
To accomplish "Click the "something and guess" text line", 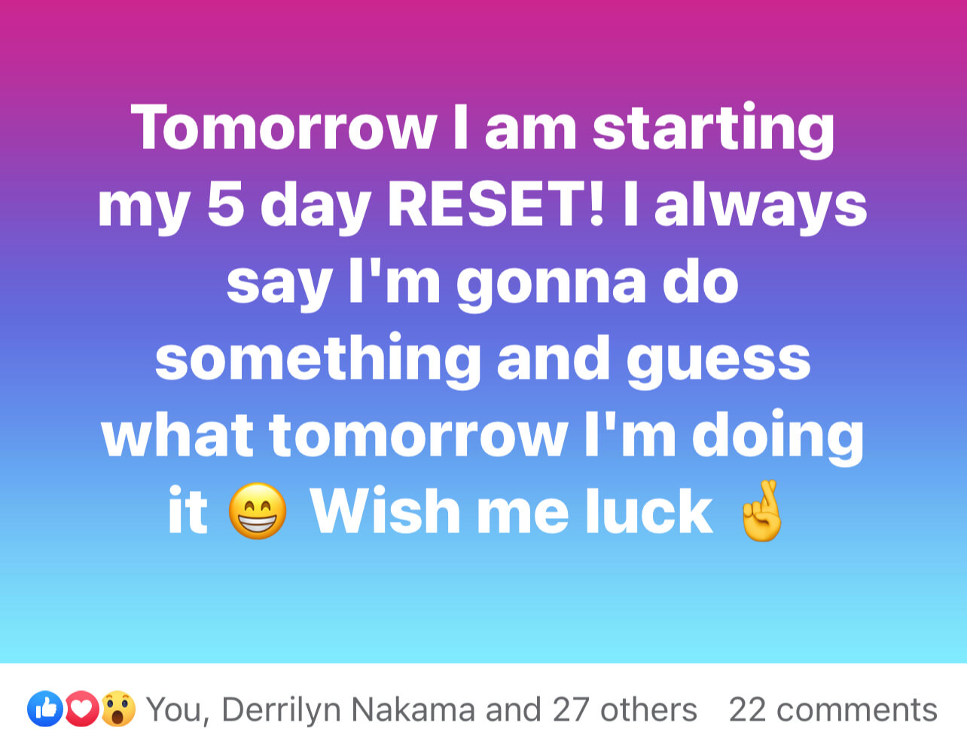I will pos(483,359).
